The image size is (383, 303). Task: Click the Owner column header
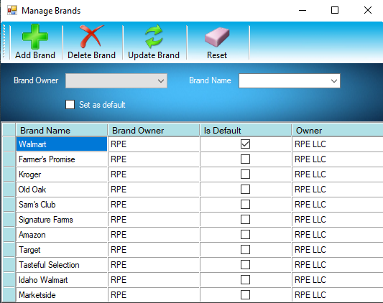coord(337,131)
